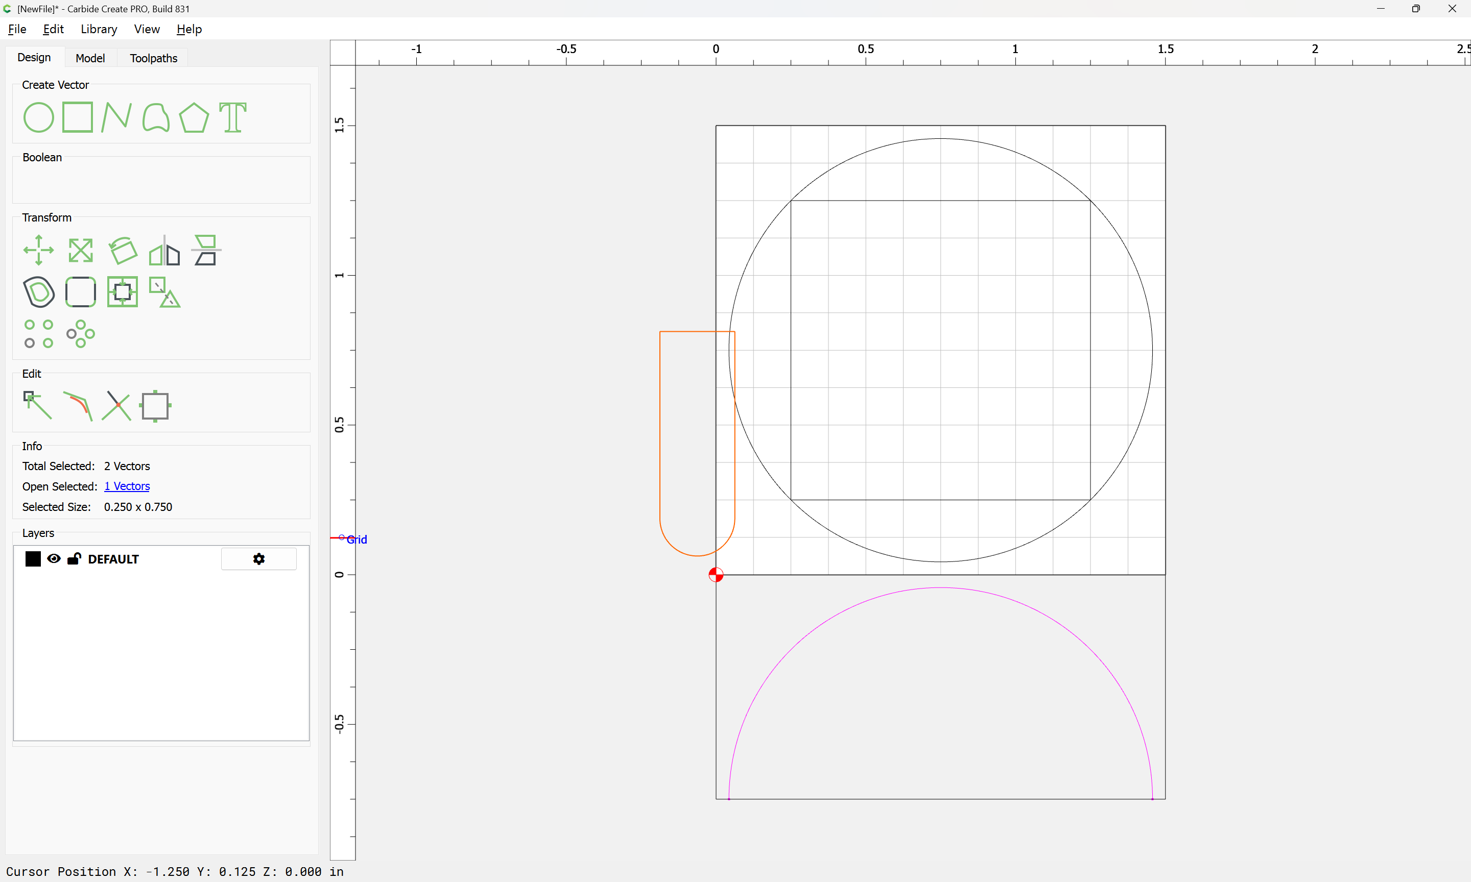Select the Node Edit tool

tap(37, 405)
